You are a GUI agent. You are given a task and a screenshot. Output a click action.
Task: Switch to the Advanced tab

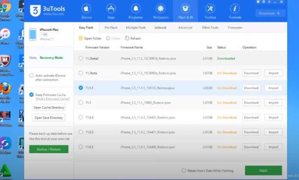pyautogui.click(x=185, y=27)
